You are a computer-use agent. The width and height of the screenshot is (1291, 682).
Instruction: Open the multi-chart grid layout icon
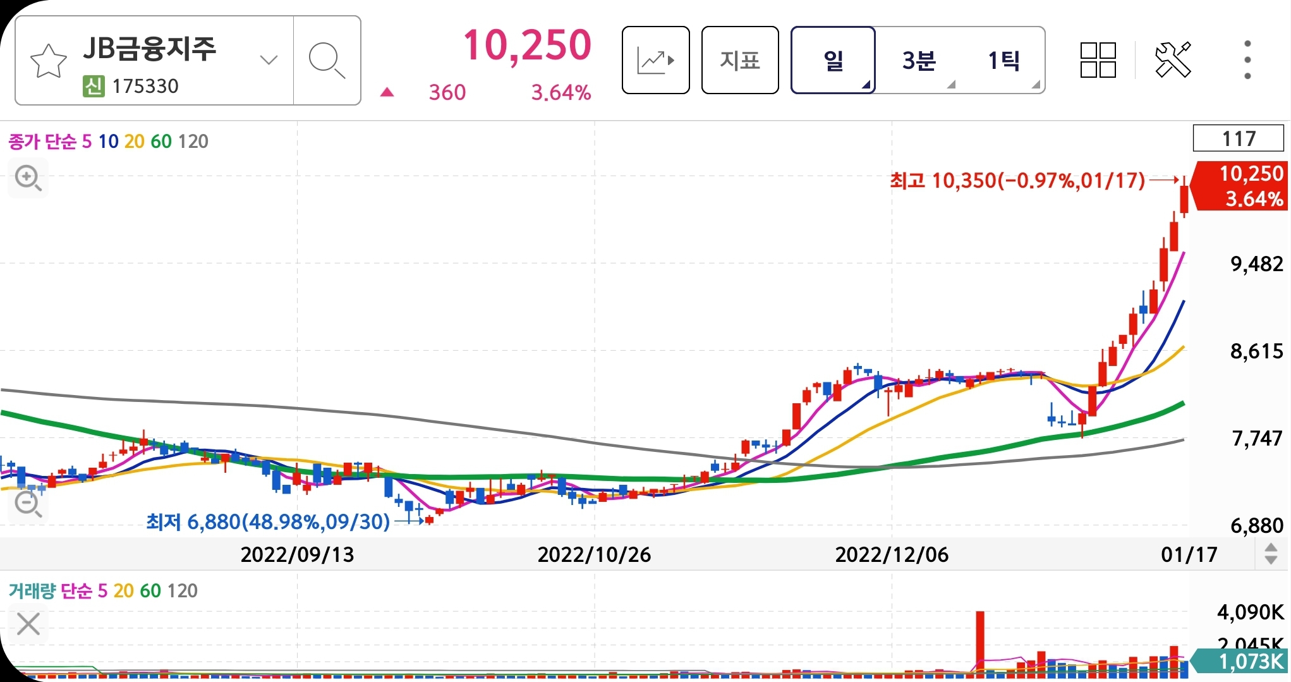point(1098,60)
